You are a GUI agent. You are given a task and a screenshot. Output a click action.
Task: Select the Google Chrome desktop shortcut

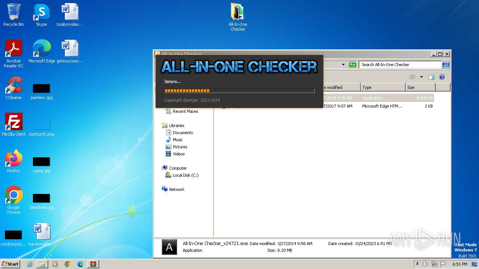[13, 200]
